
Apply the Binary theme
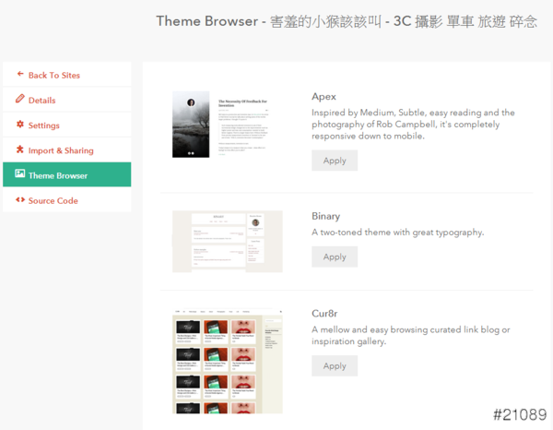click(x=335, y=256)
